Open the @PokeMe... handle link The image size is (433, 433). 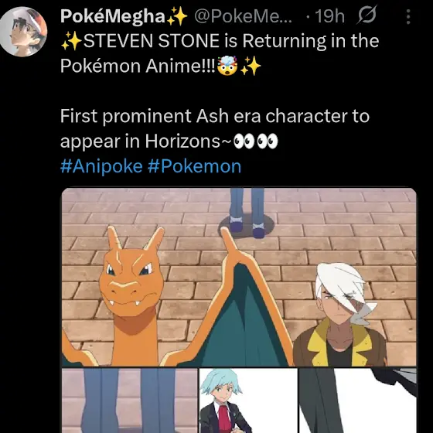(x=243, y=17)
